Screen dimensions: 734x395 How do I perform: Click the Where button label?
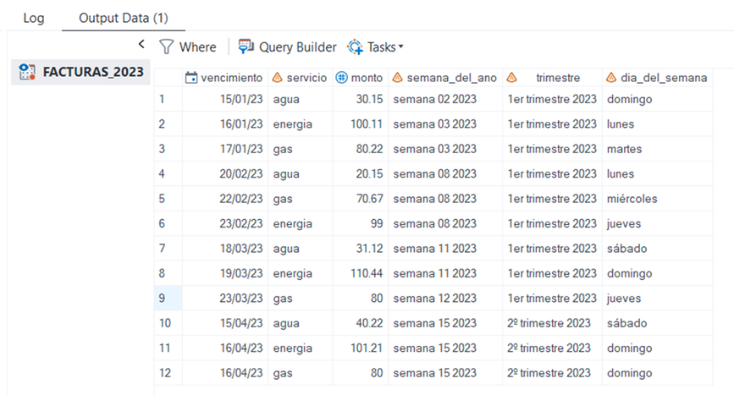click(x=197, y=47)
